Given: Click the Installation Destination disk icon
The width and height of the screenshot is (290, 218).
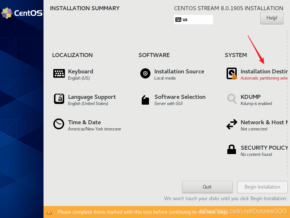Looking at the screenshot, I should click(232, 73).
